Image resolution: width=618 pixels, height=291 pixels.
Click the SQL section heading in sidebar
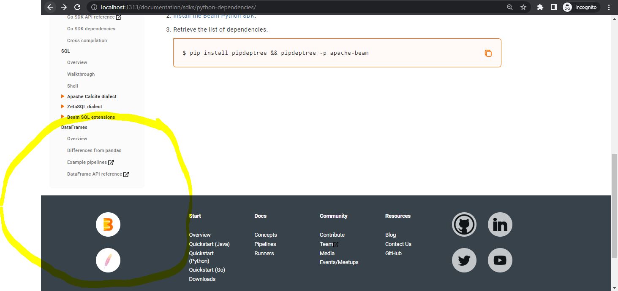[65, 51]
